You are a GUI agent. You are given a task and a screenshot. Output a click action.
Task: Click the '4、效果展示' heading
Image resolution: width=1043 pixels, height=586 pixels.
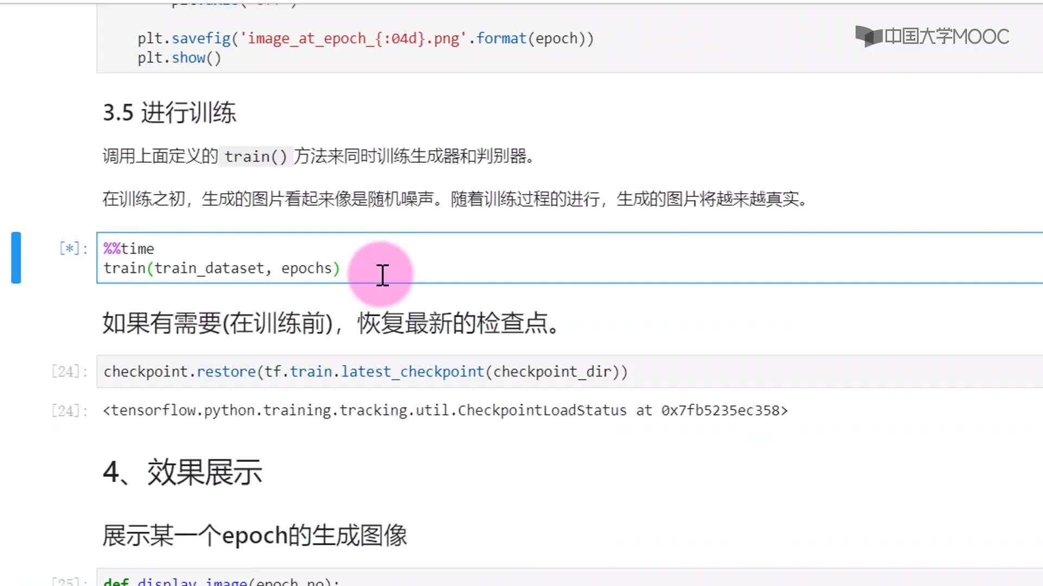(x=183, y=472)
